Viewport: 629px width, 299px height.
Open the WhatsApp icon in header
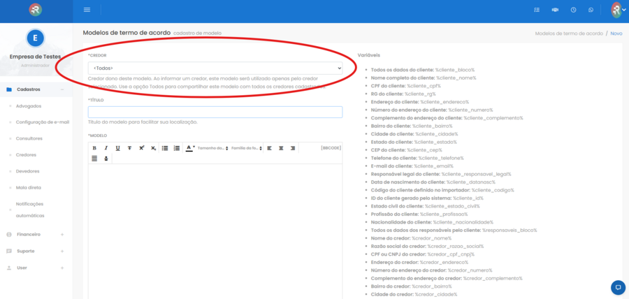(x=591, y=10)
